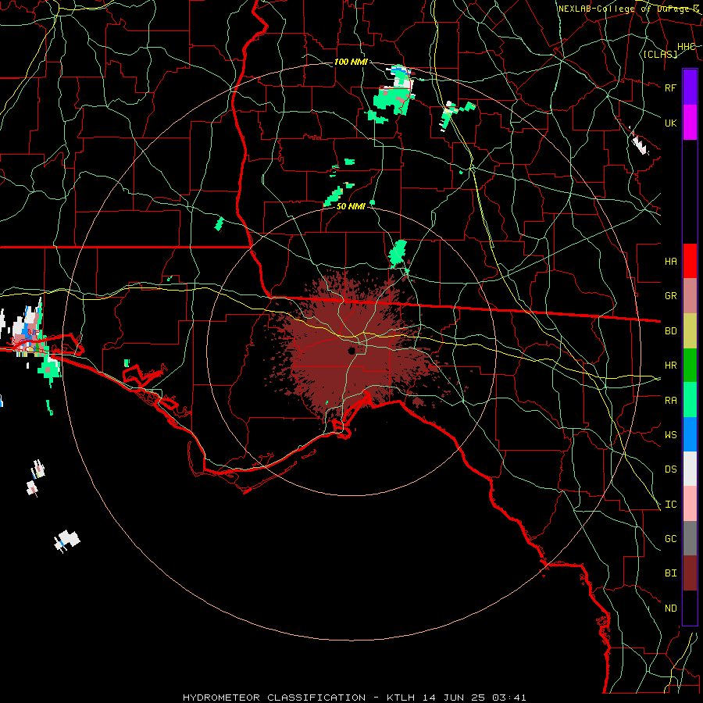The image size is (703, 703).
Task: Click the BI legend label
Action: [x=670, y=573]
